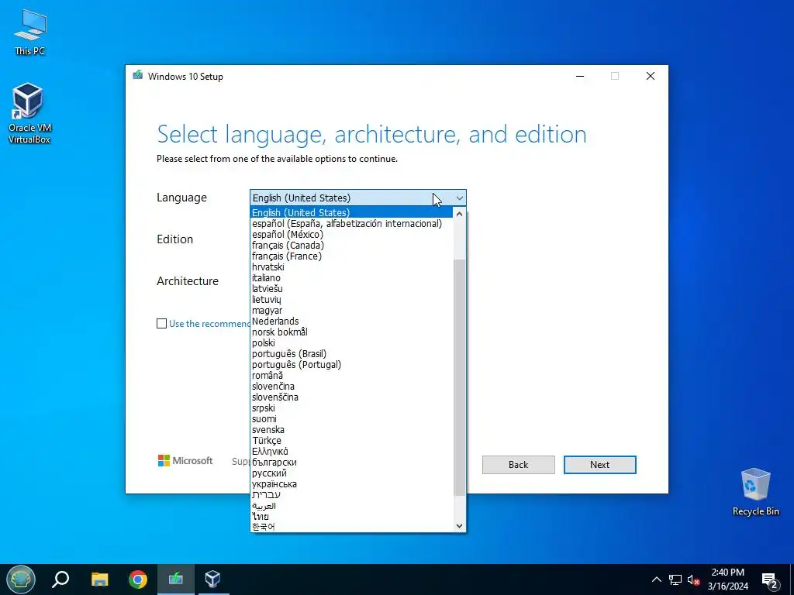The image size is (794, 595).
Task: Collapse the Language combo box arrow
Action: [459, 198]
